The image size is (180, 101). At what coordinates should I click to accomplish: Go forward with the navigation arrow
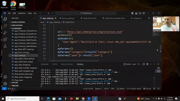coord(52,13)
